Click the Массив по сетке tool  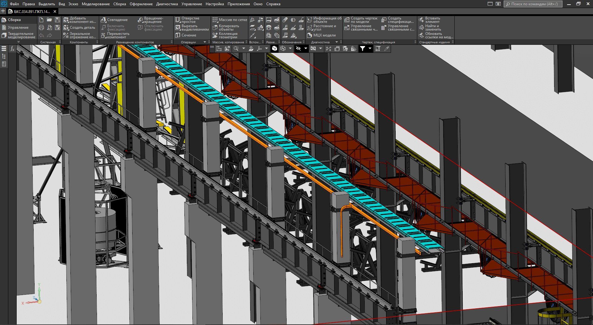230,20
